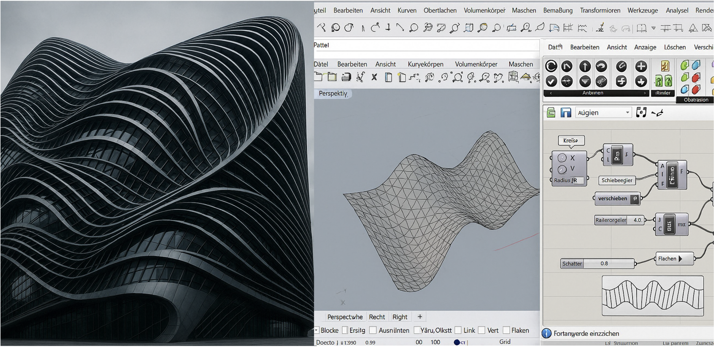Viewport: 714px width, 347px height.
Task: Click the curved undo arrow in the Anbinnen panel
Action: 601,66
